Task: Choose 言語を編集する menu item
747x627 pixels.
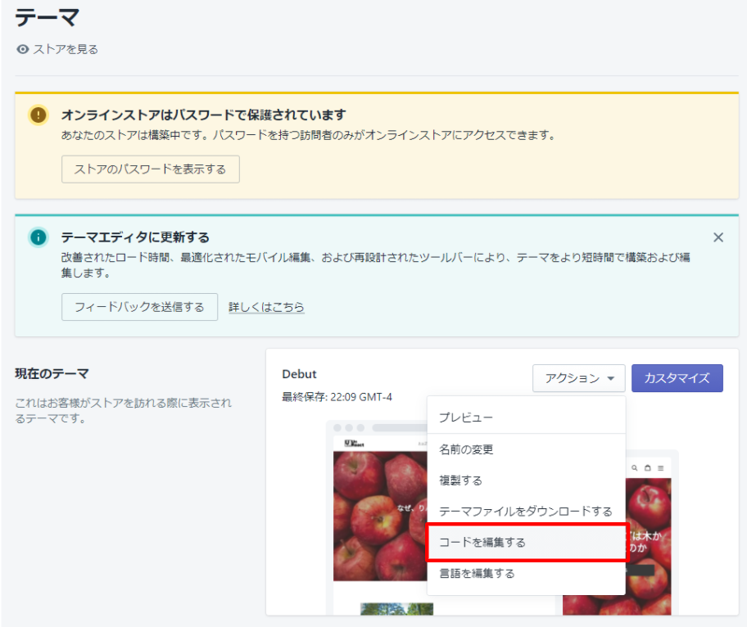Action: click(526, 573)
